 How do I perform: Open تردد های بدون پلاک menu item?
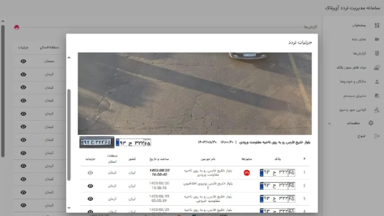(351, 67)
